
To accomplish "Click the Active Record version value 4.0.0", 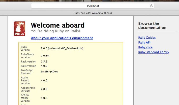I will (x=44, y=80).
